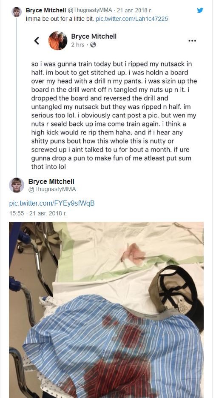The image size is (216, 398).
Task: Open the pic.twitter.com/Lah1c47225 link
Action: tap(132, 19)
